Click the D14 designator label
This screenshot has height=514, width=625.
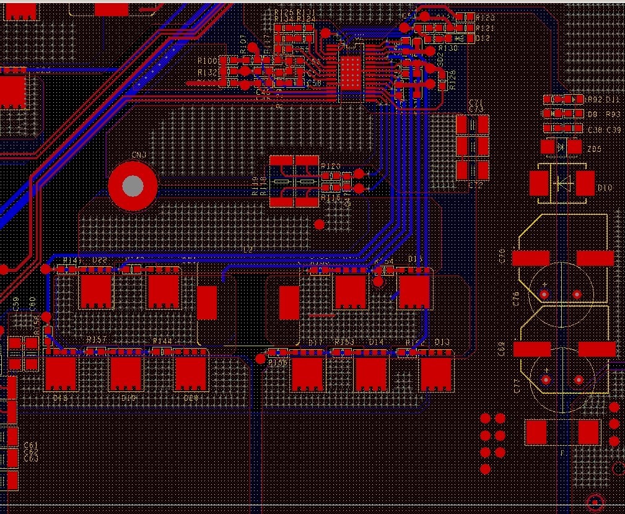pyautogui.click(x=376, y=342)
